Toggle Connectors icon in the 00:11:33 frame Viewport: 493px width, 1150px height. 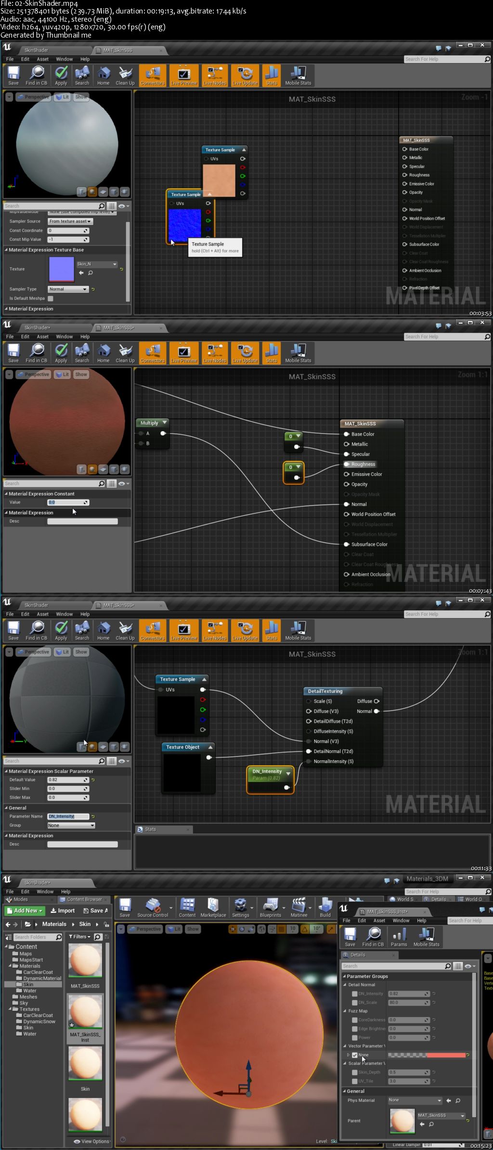[x=153, y=631]
